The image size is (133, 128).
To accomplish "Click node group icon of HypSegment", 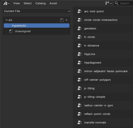I will [79, 63].
